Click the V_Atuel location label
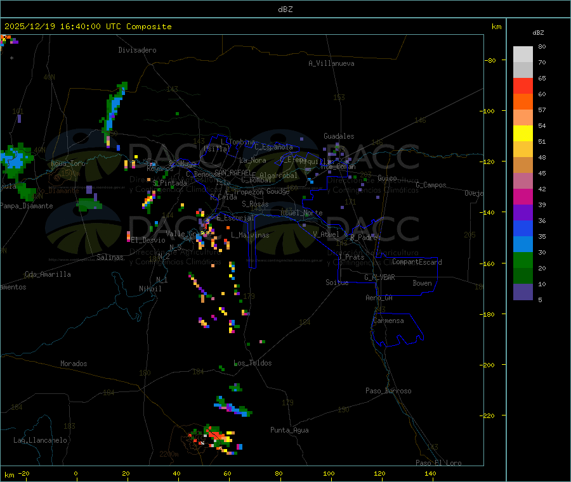Screen dimensions: 571x482 [326, 234]
